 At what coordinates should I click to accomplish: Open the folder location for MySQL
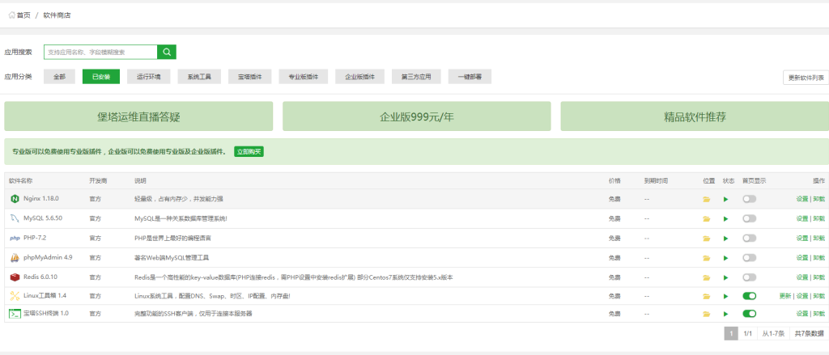click(706, 218)
